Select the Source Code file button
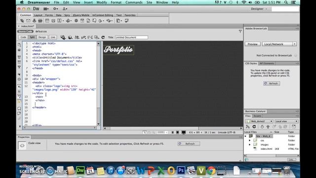316x178 pixels. click(x=25, y=31)
